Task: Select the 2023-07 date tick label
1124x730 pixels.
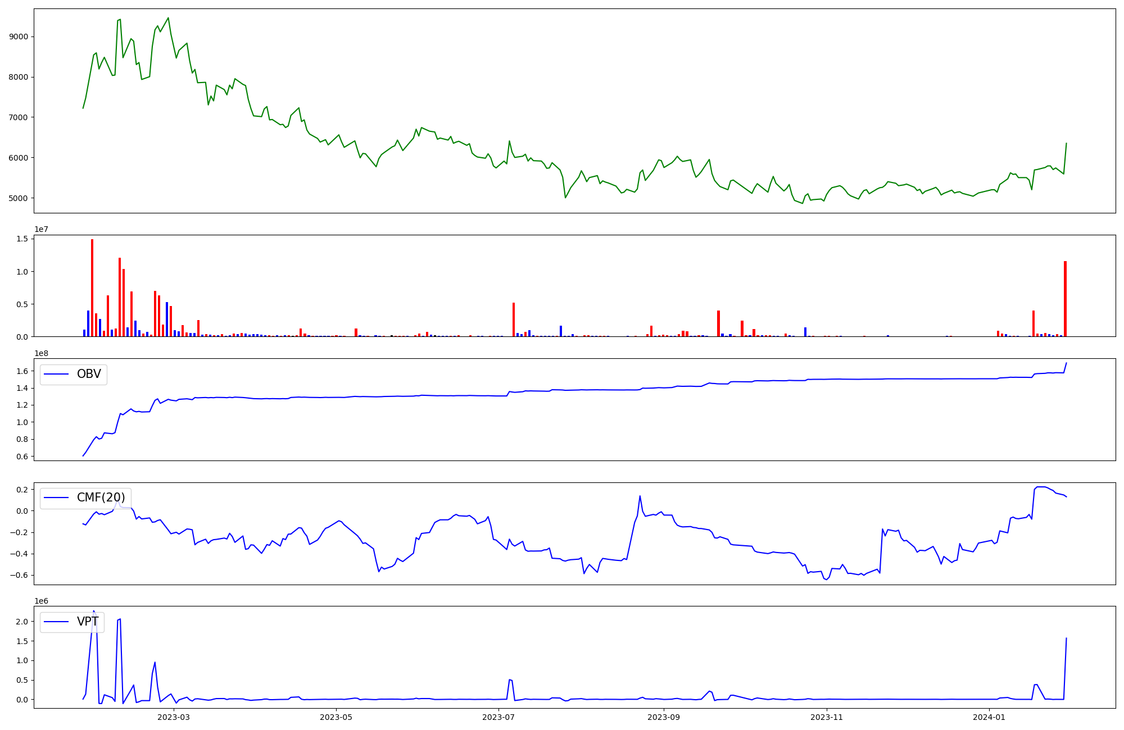Action: click(499, 717)
